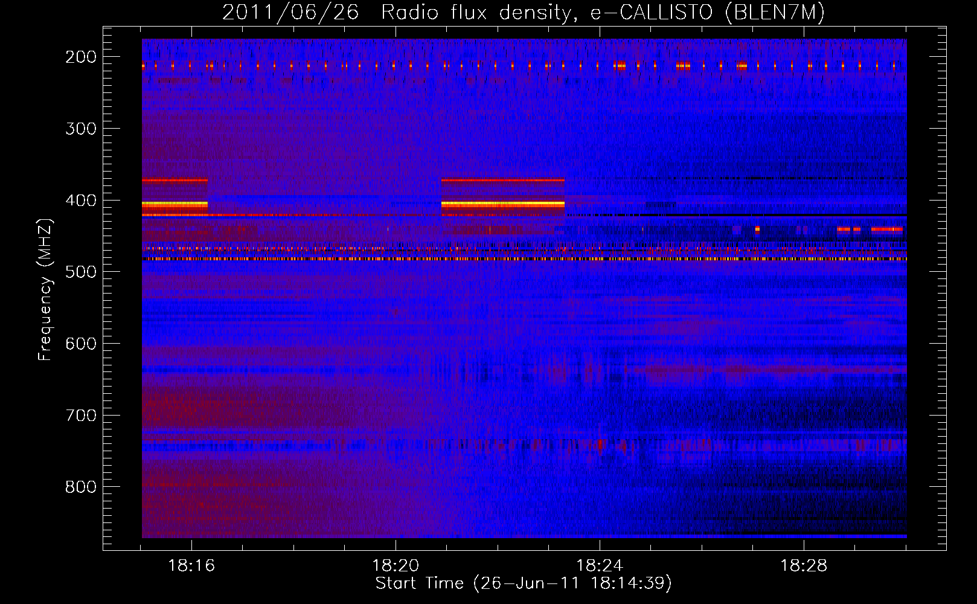Click the 18:16 time tick label
977x604 pixels.
(191, 566)
